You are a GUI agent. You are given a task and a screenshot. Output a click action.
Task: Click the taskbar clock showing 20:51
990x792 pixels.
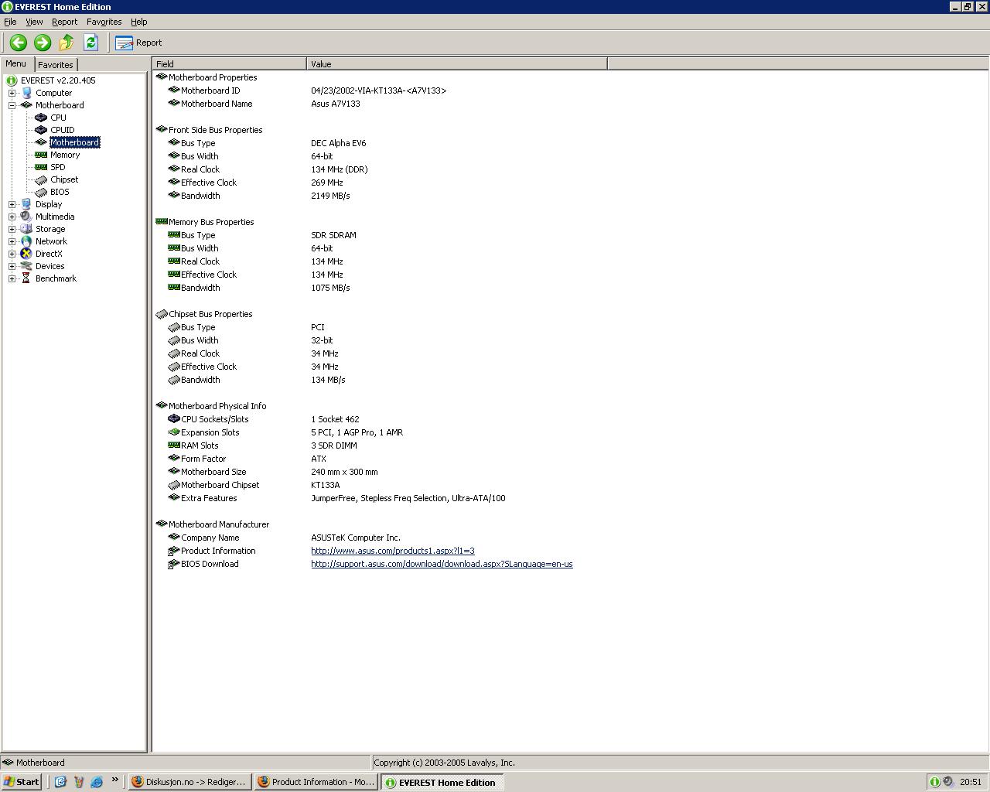(x=971, y=782)
